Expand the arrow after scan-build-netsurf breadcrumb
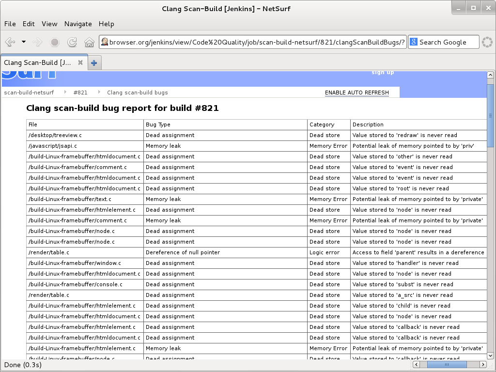The image size is (496, 372). pyautogui.click(x=65, y=92)
